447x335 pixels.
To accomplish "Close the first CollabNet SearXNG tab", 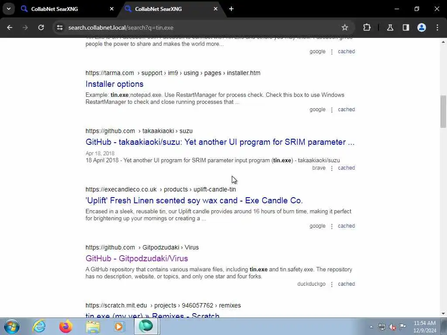I will coord(112,9).
